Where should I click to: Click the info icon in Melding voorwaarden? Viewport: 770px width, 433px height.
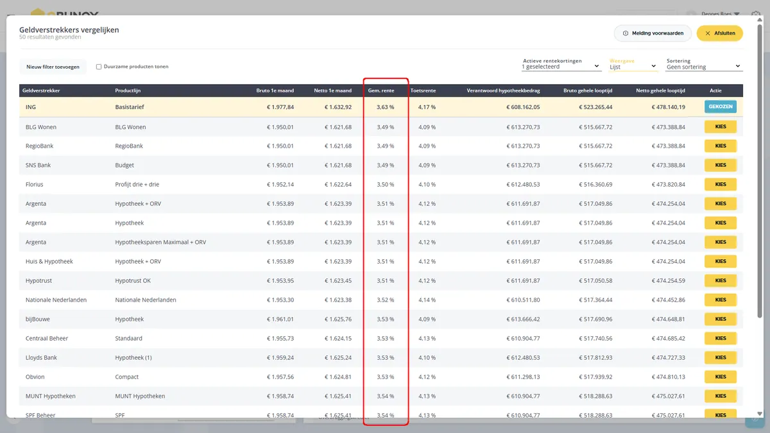click(x=626, y=33)
